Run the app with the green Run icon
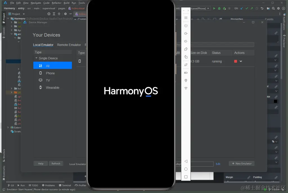Viewport: 288px width, 193px height. click(214, 8)
